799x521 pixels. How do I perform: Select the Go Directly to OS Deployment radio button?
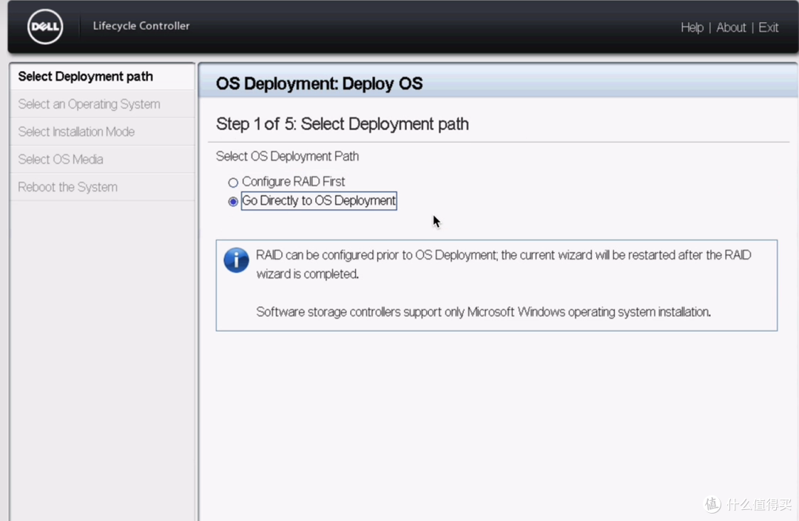click(x=233, y=201)
